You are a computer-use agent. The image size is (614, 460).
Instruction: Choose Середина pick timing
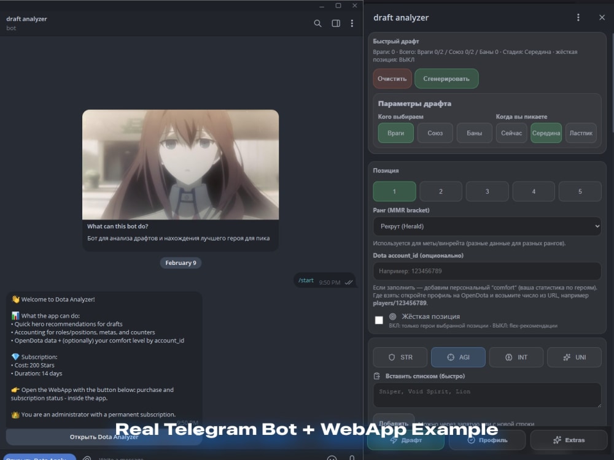tap(546, 133)
